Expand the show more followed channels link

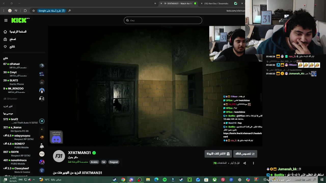(x=8, y=106)
